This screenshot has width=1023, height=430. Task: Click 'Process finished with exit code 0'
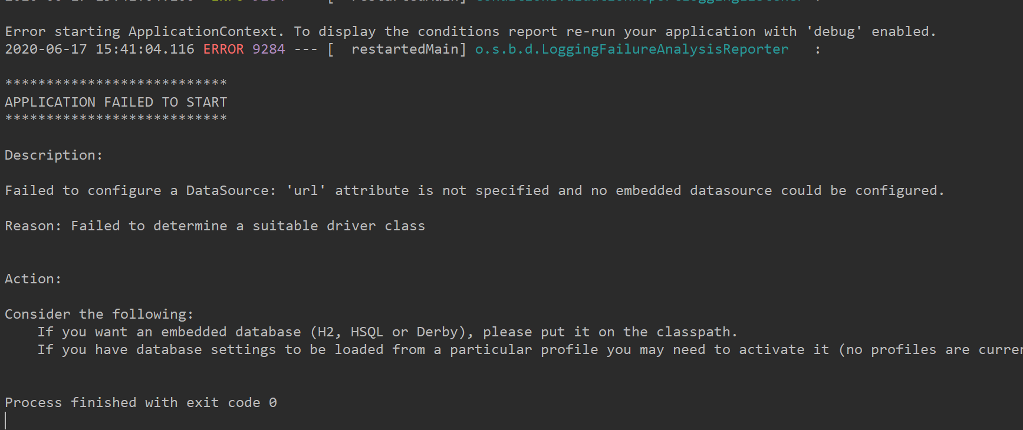pyautogui.click(x=141, y=403)
